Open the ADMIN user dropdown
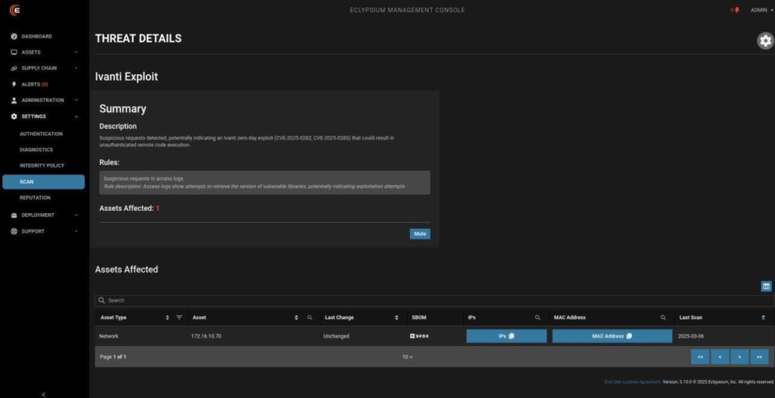This screenshot has width=775, height=398. (761, 10)
